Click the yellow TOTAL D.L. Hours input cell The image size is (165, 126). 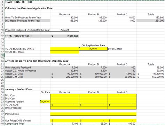coord(65,52)
